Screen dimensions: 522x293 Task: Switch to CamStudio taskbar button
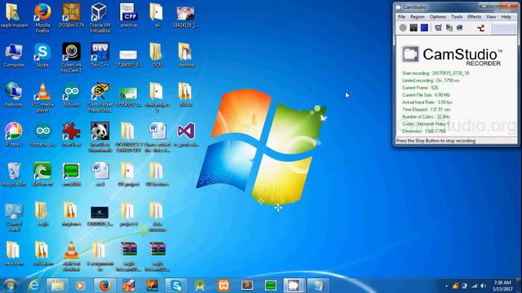pos(294,286)
